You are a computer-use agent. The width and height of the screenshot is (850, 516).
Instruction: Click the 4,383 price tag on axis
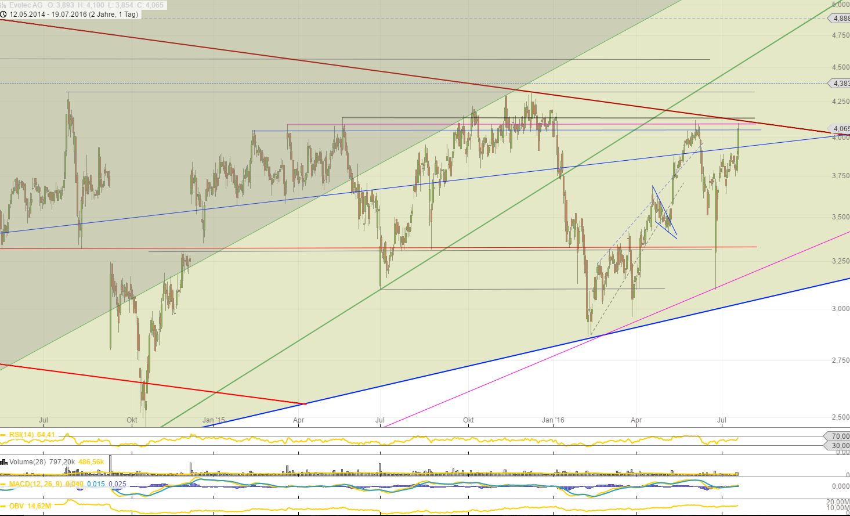[840, 84]
